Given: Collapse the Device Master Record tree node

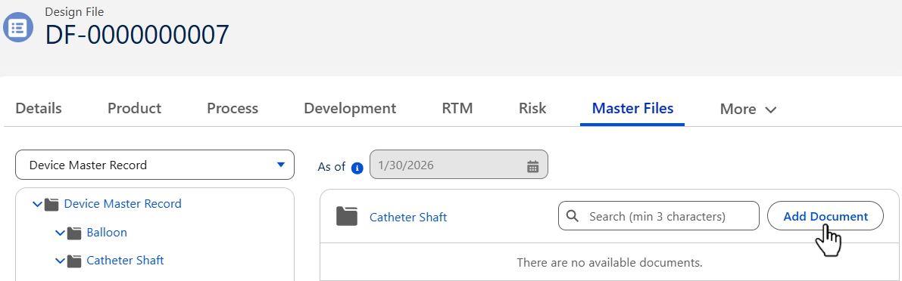Looking at the screenshot, I should (x=37, y=204).
